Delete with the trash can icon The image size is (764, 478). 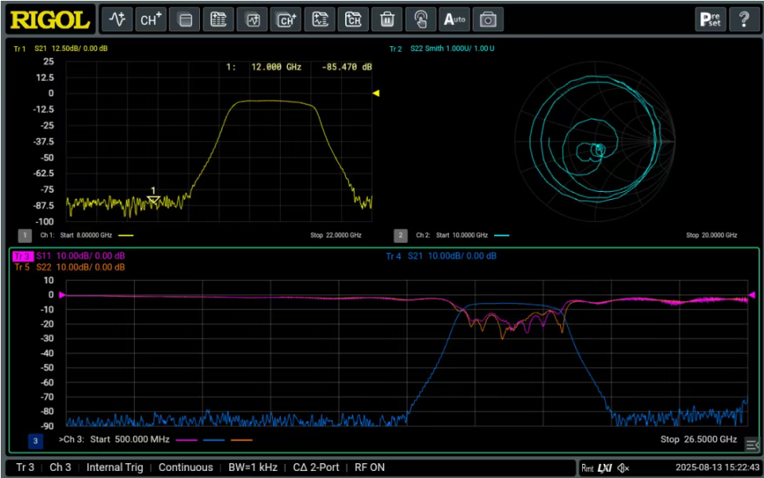tap(387, 20)
